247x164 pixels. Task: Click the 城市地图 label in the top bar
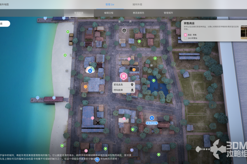coord(4,5)
